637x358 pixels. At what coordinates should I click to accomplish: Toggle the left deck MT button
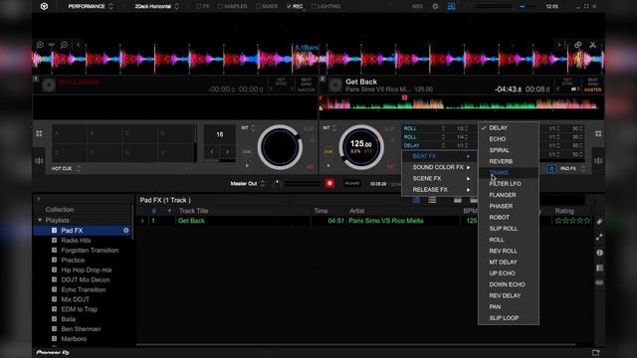click(x=310, y=166)
